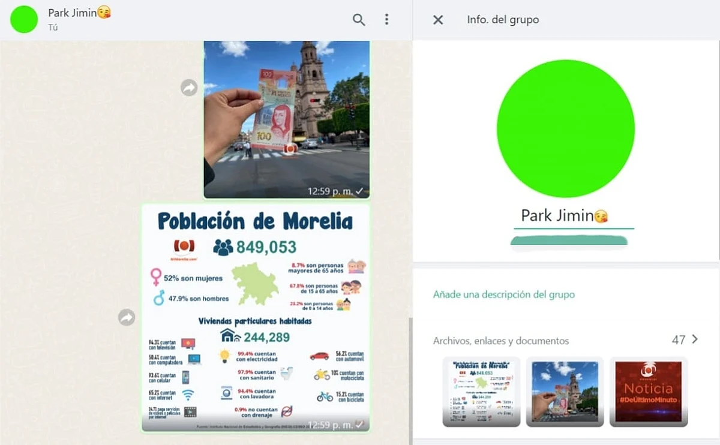This screenshot has height=445, width=720.
Task: Edit the group name Park Jimin field
Action: [574, 216]
